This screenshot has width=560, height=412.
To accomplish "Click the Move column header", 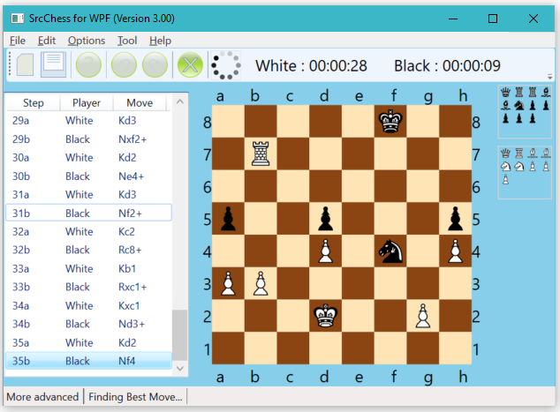I will point(140,102).
